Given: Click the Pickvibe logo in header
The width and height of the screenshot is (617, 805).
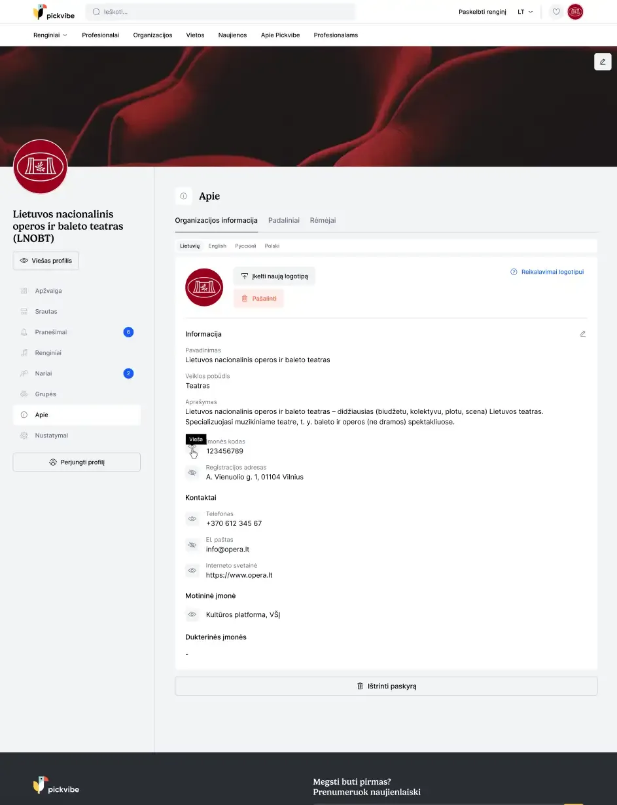Looking at the screenshot, I should 54,12.
